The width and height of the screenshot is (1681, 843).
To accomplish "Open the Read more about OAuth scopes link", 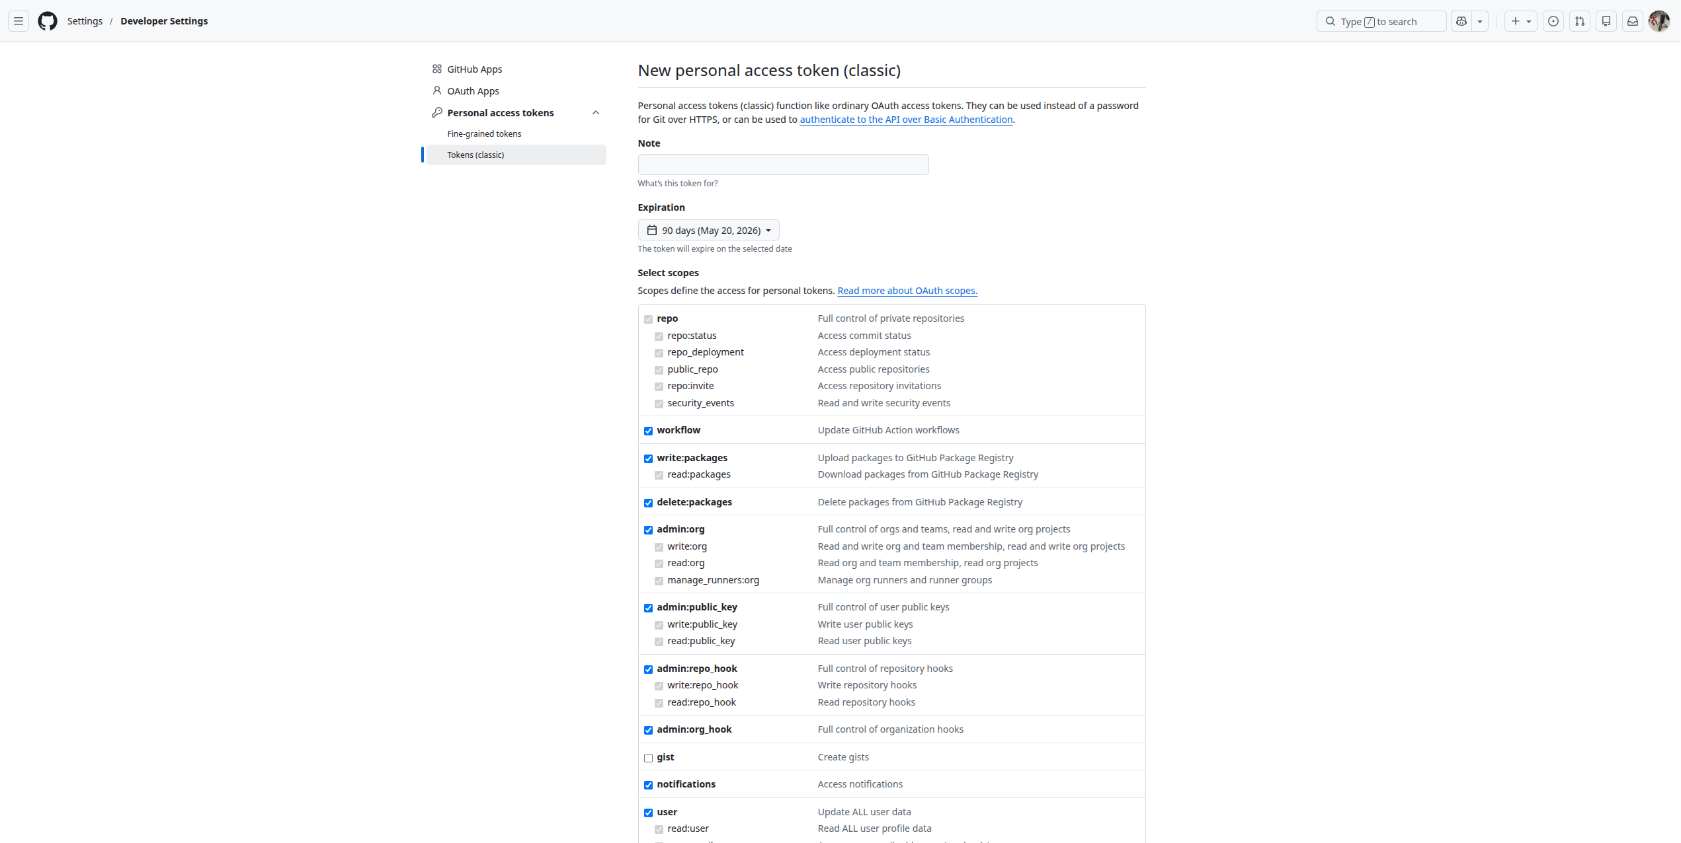I will (x=907, y=290).
